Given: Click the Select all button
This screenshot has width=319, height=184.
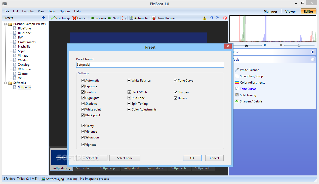Looking at the screenshot, I should pyautogui.click(x=92, y=158).
